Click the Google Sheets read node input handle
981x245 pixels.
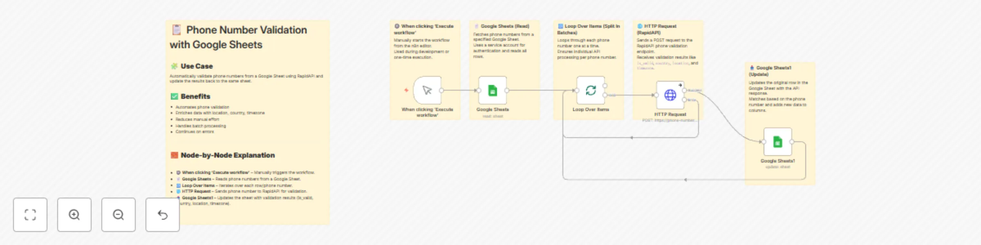[x=478, y=90]
